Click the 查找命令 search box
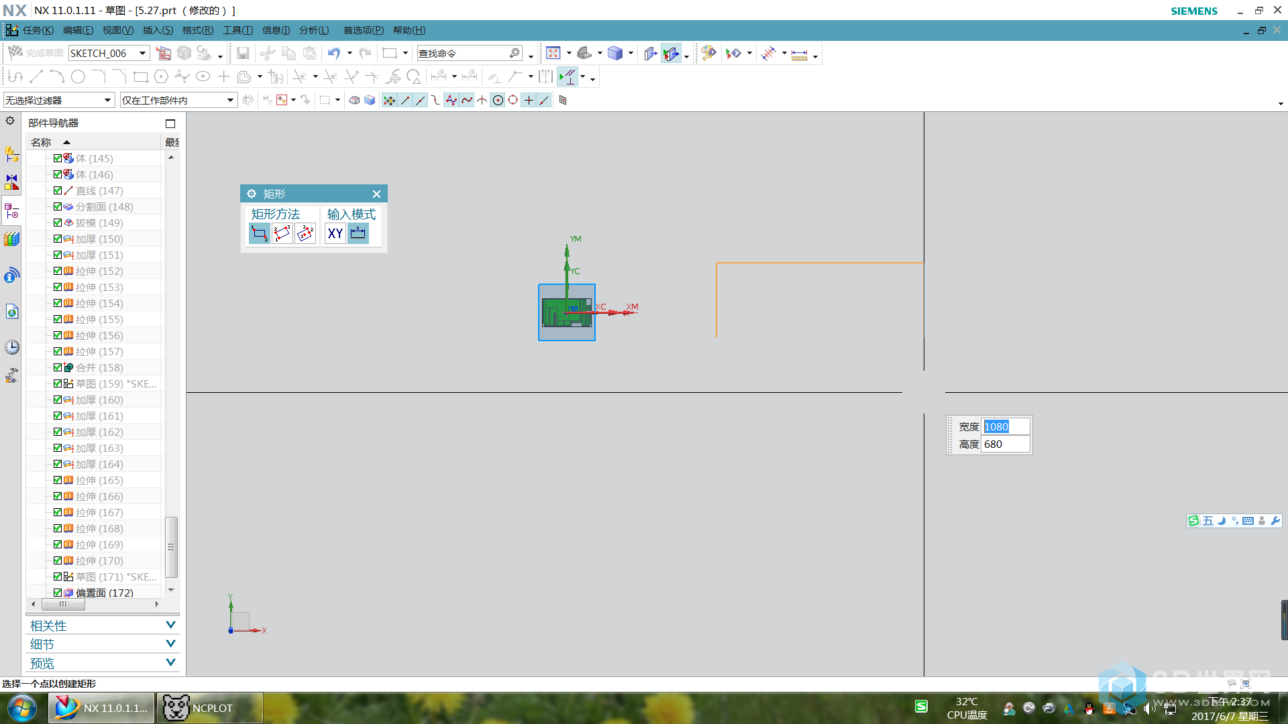The width and height of the screenshot is (1288, 724). click(x=470, y=53)
